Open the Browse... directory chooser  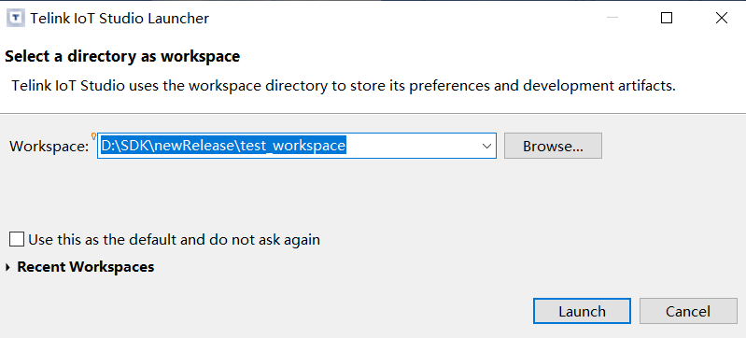tap(553, 147)
